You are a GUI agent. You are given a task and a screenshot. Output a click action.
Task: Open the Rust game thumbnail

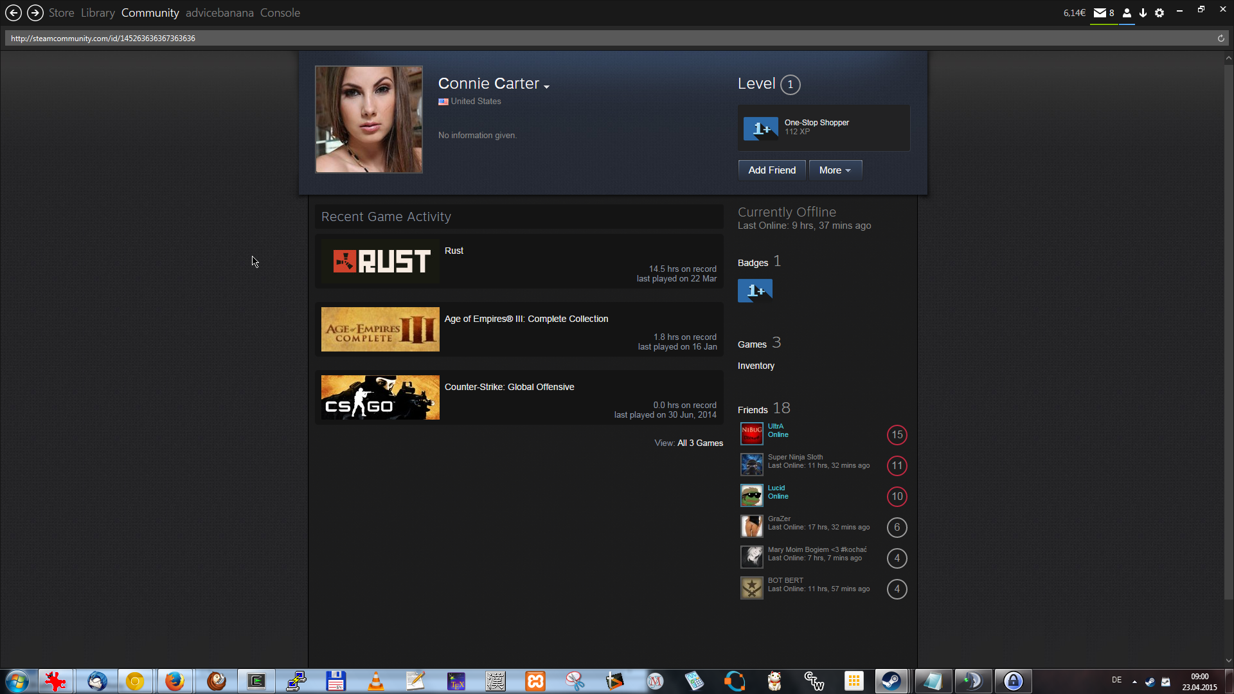coord(380,262)
